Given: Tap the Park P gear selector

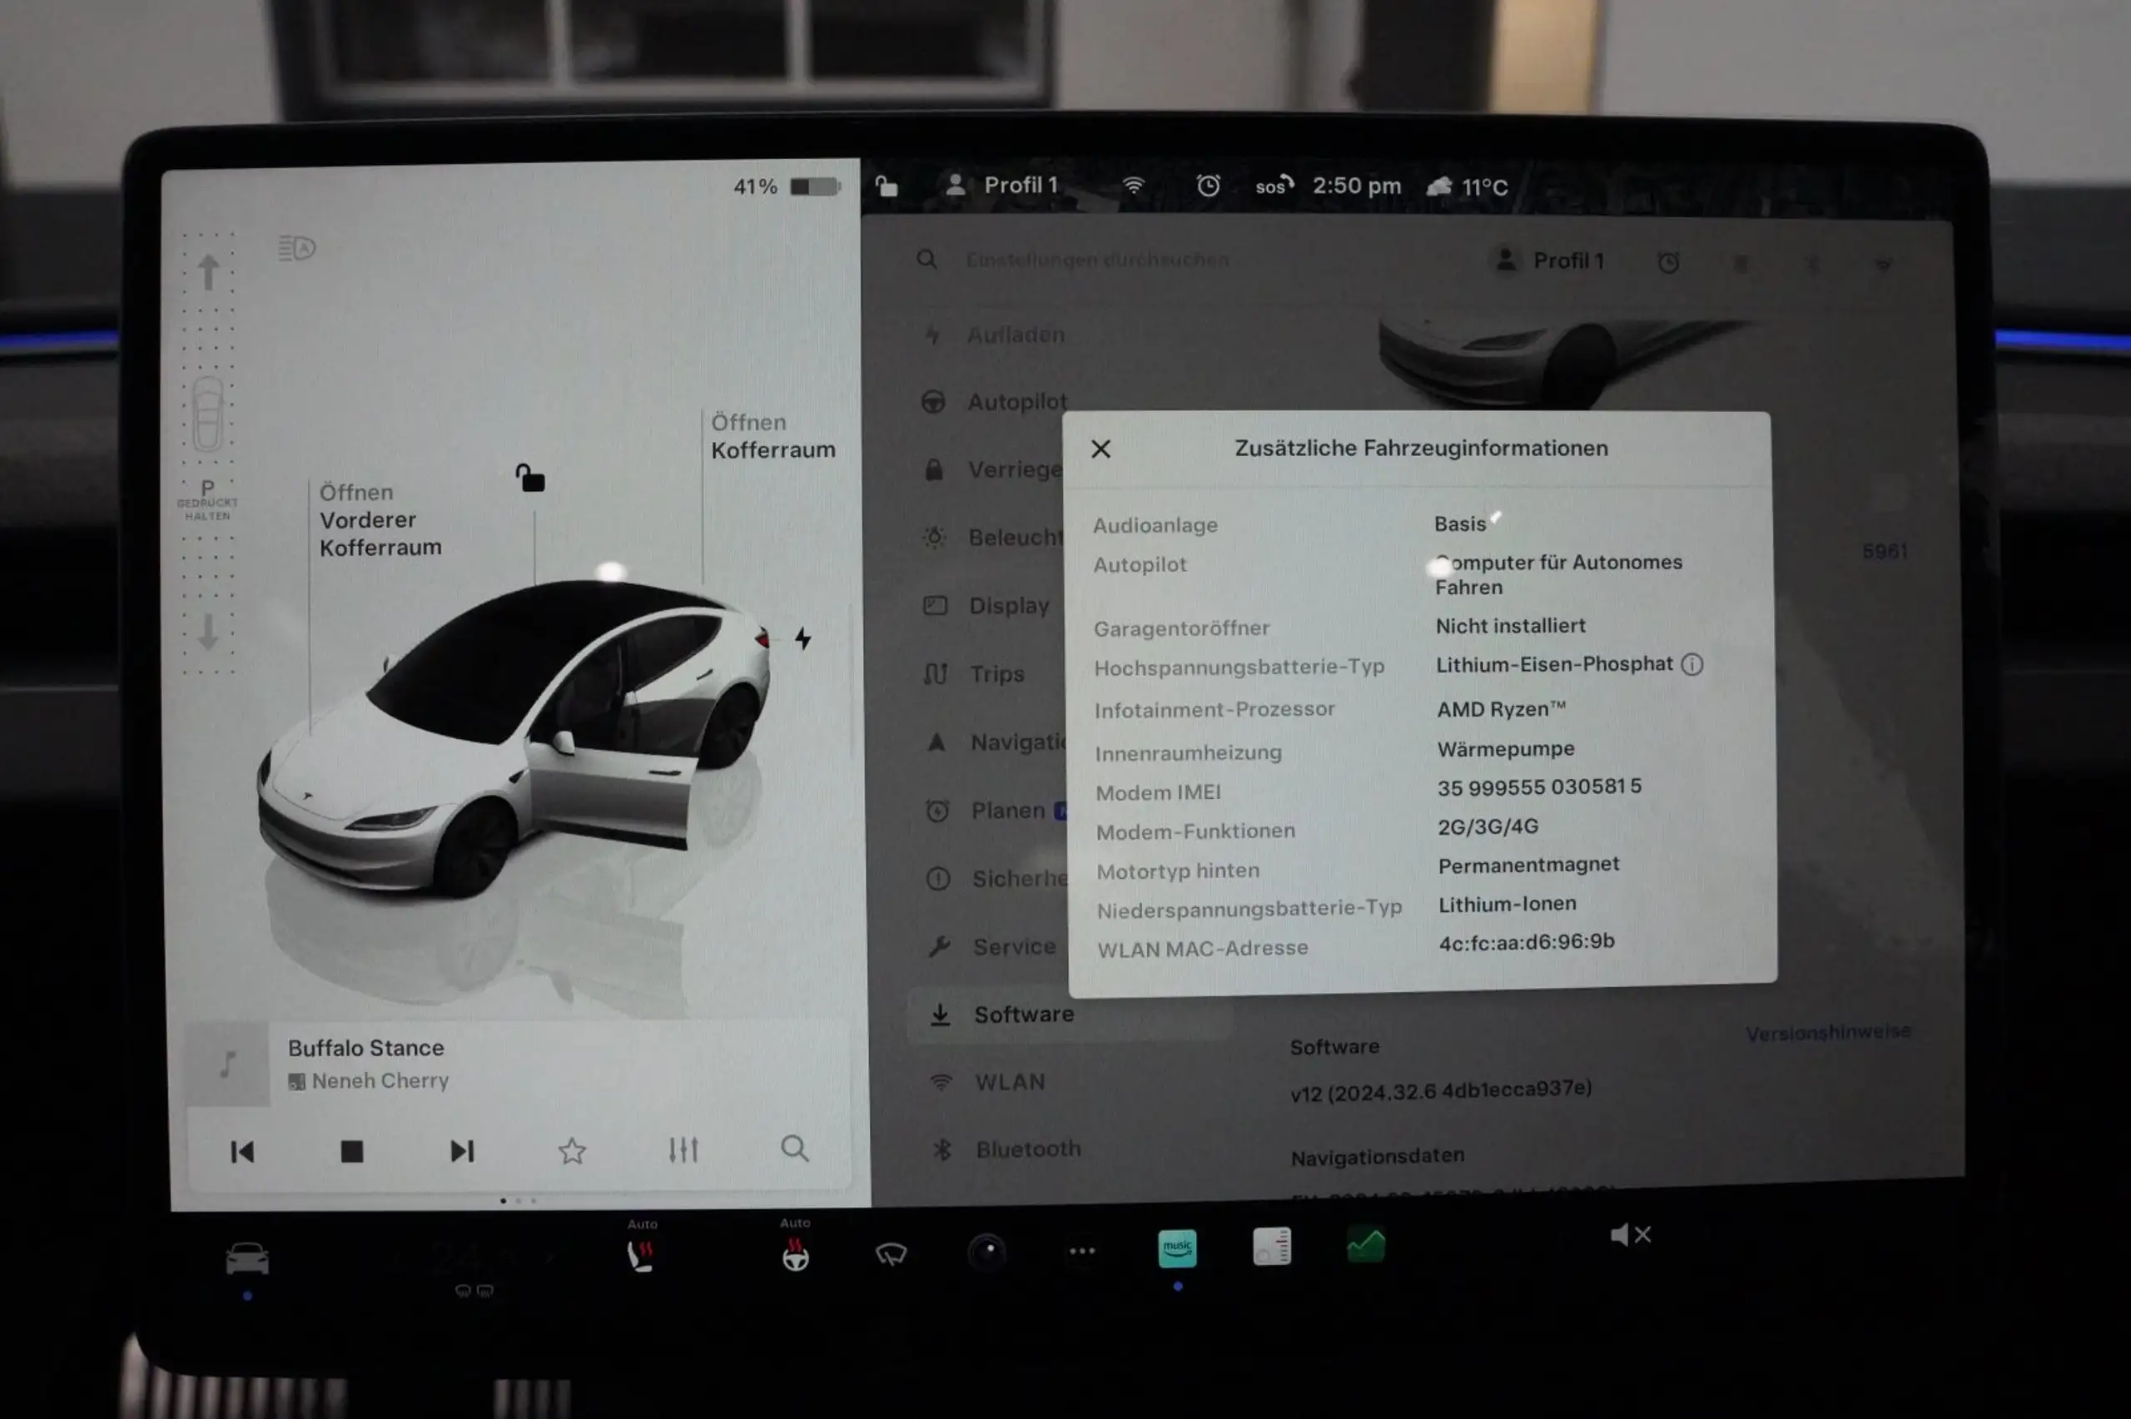Looking at the screenshot, I should point(207,499).
